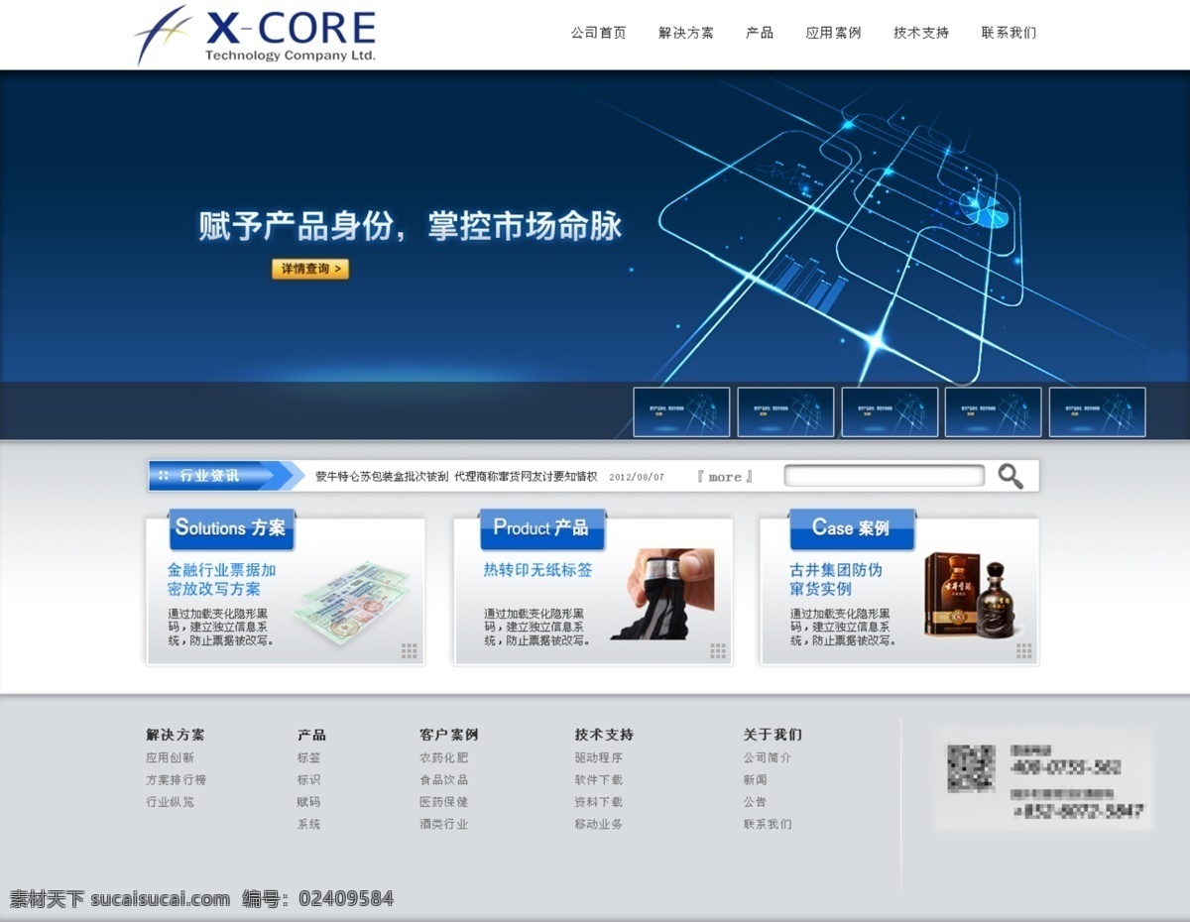This screenshot has width=1190, height=922.
Task: Open 古井集团防伪窜货实例 case title
Action: 836,579
